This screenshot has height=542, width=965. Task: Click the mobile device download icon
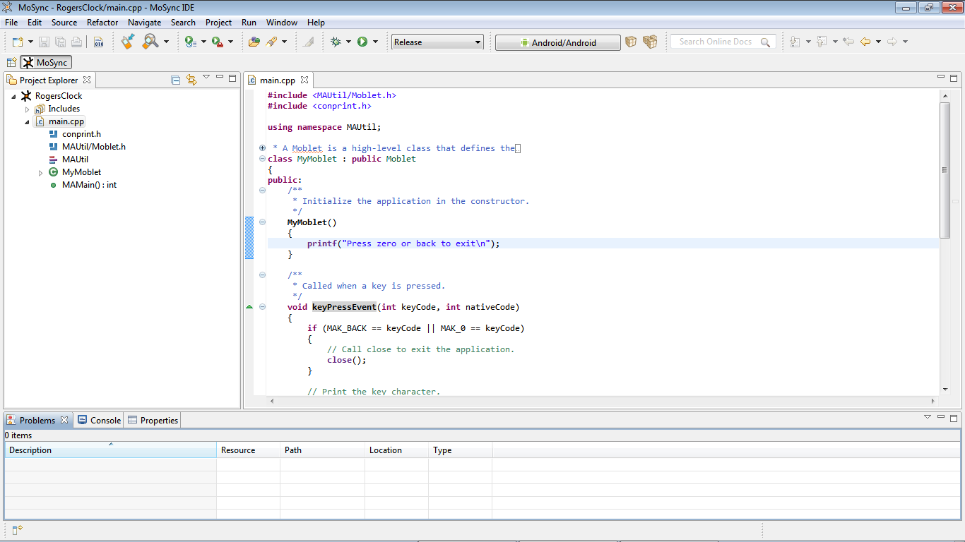tap(128, 42)
